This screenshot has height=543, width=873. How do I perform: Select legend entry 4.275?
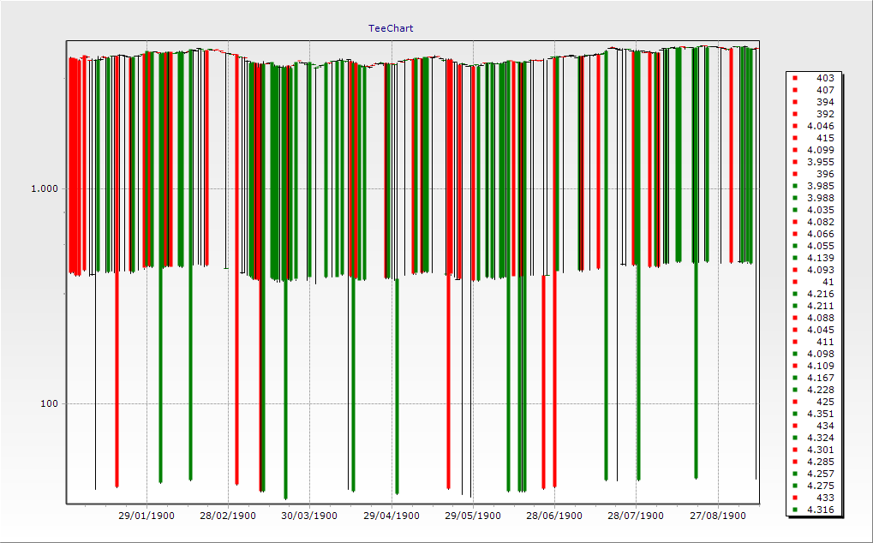[x=813, y=486]
